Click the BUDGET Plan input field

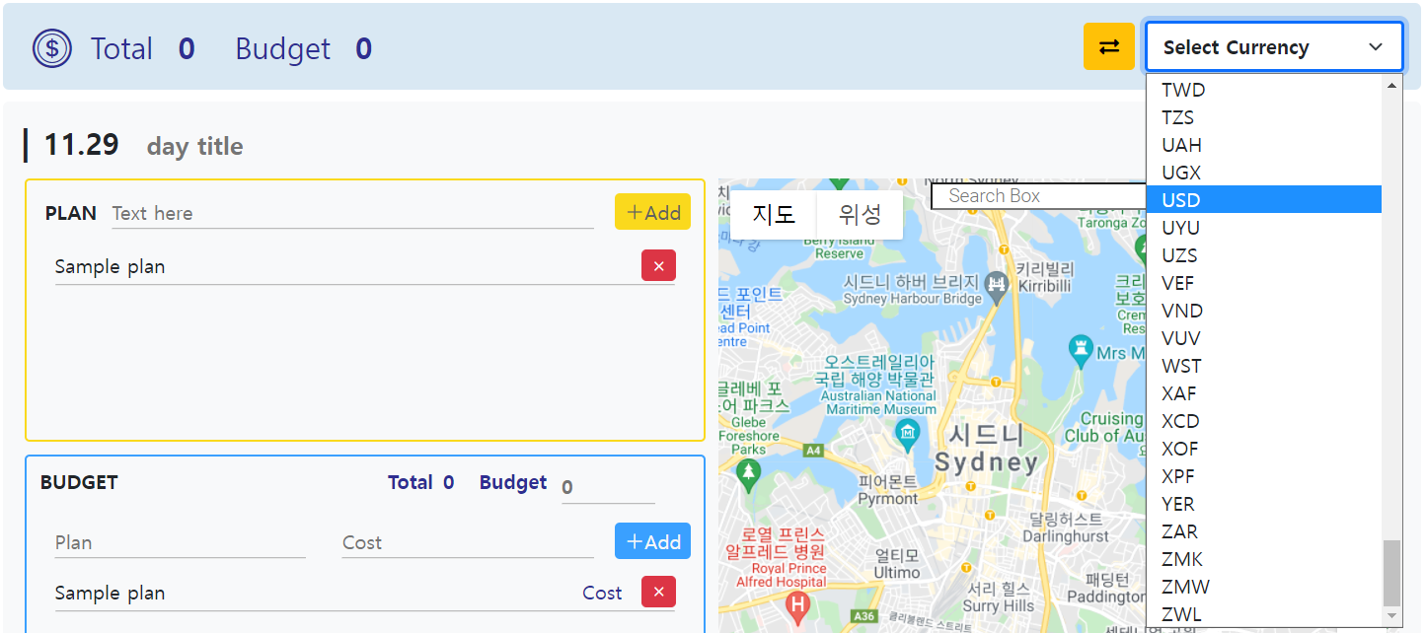coord(180,542)
